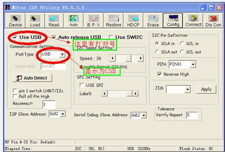The image size is (225, 152).
Task: Click the USB 222KHz status bar entry
Action: click(x=139, y=149)
